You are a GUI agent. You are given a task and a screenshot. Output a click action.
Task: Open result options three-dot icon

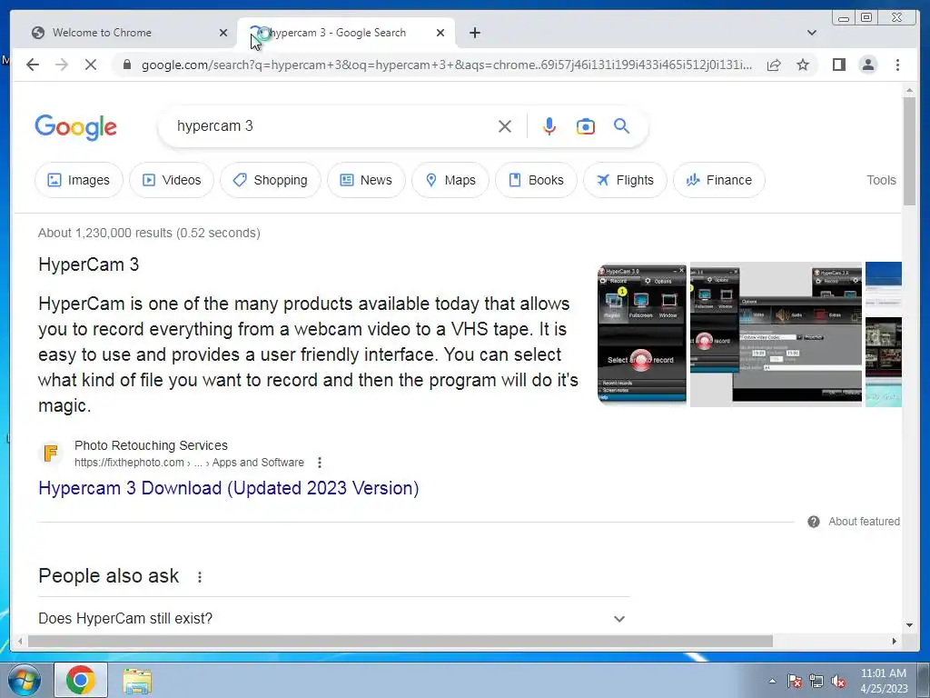[319, 463]
